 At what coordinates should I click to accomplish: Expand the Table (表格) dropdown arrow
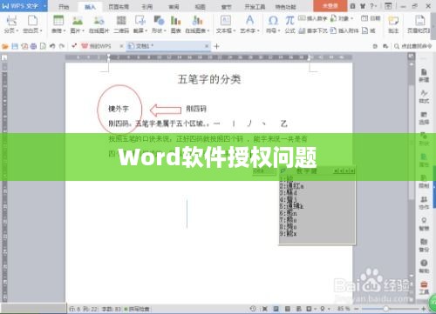64,30
